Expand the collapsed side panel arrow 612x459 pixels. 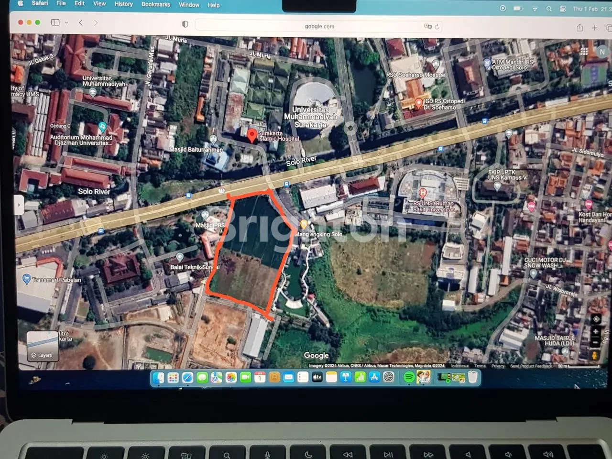(x=19, y=205)
